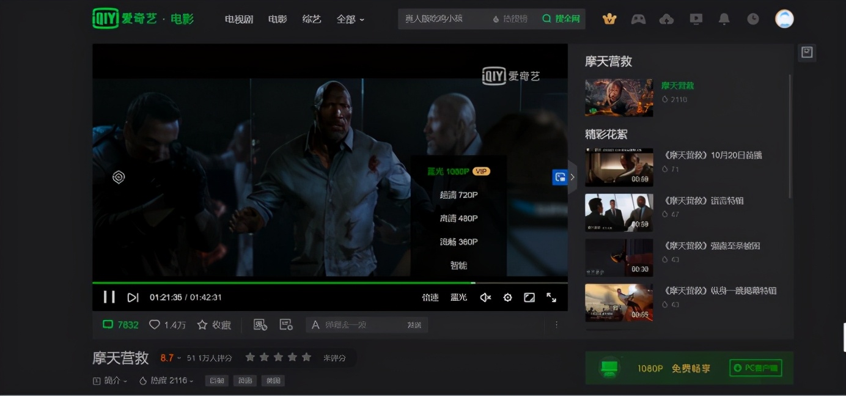Click the left-side screen record icon on video

[x=119, y=177]
